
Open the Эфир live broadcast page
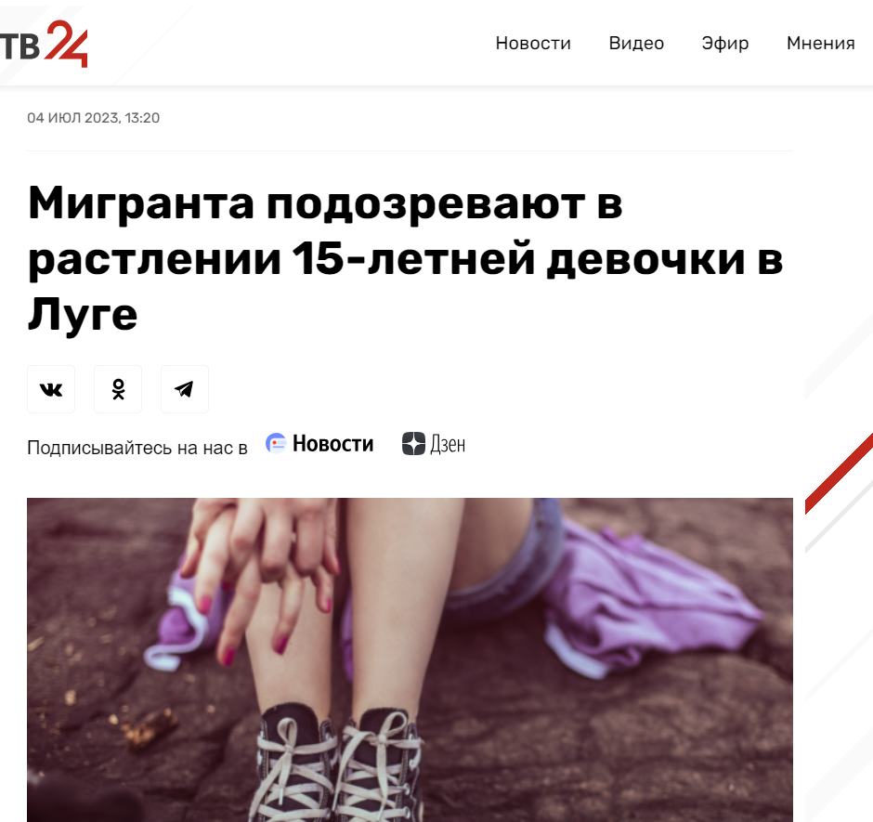pos(725,44)
